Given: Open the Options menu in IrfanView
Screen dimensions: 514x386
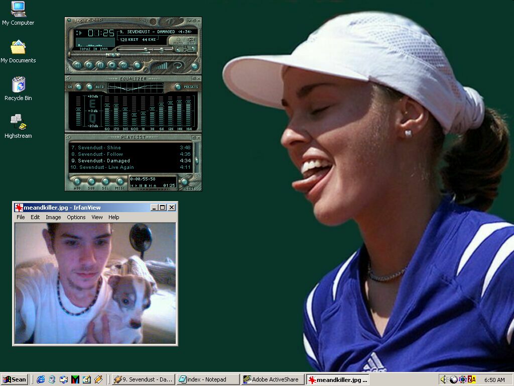Looking at the screenshot, I should point(76,217).
